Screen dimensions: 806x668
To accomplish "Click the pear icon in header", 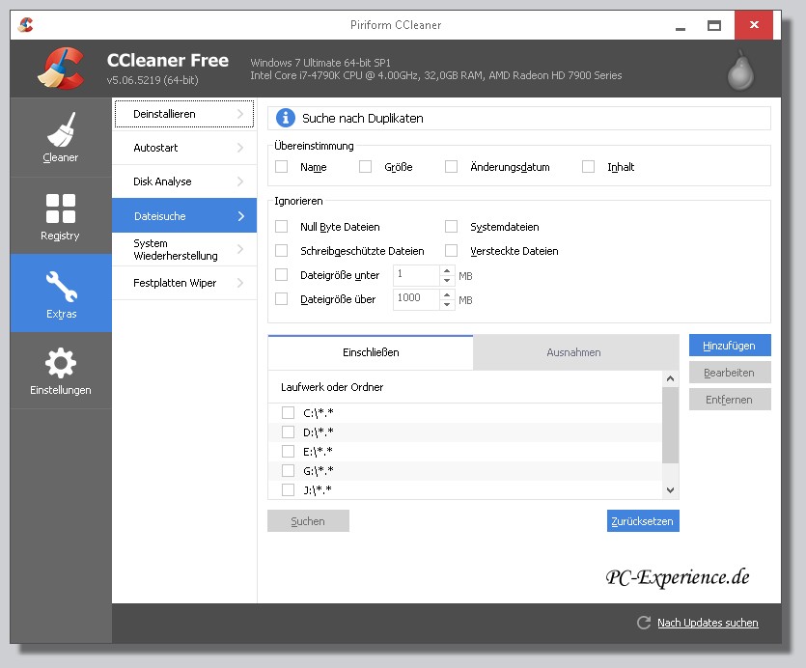I will (741, 69).
